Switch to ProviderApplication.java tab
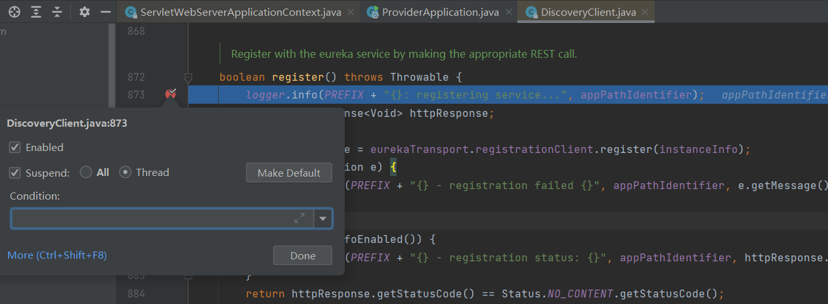Screen dimensions: 828x304 433,12
